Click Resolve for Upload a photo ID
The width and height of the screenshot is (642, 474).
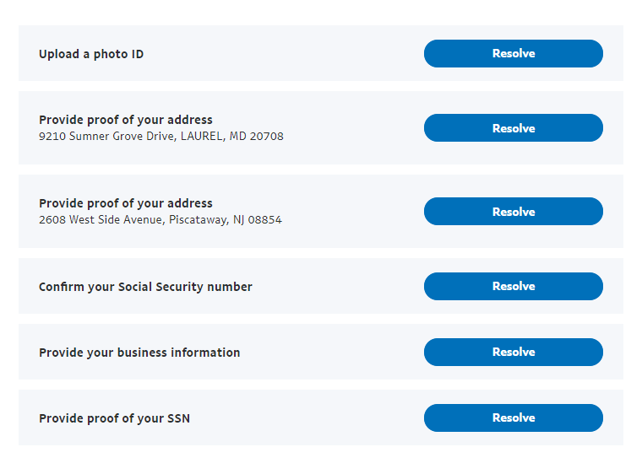513,53
